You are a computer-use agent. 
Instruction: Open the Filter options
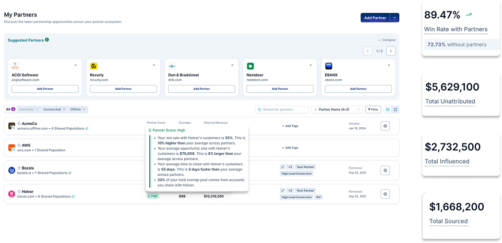pyautogui.click(x=373, y=110)
